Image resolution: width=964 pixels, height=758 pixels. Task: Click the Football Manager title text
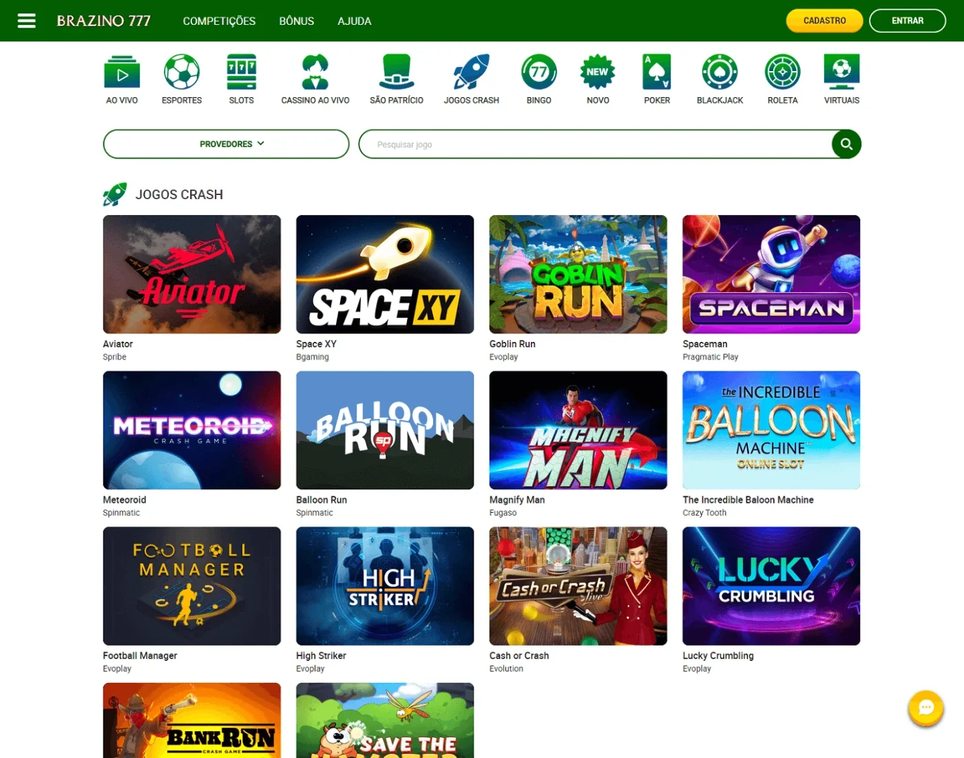140,655
